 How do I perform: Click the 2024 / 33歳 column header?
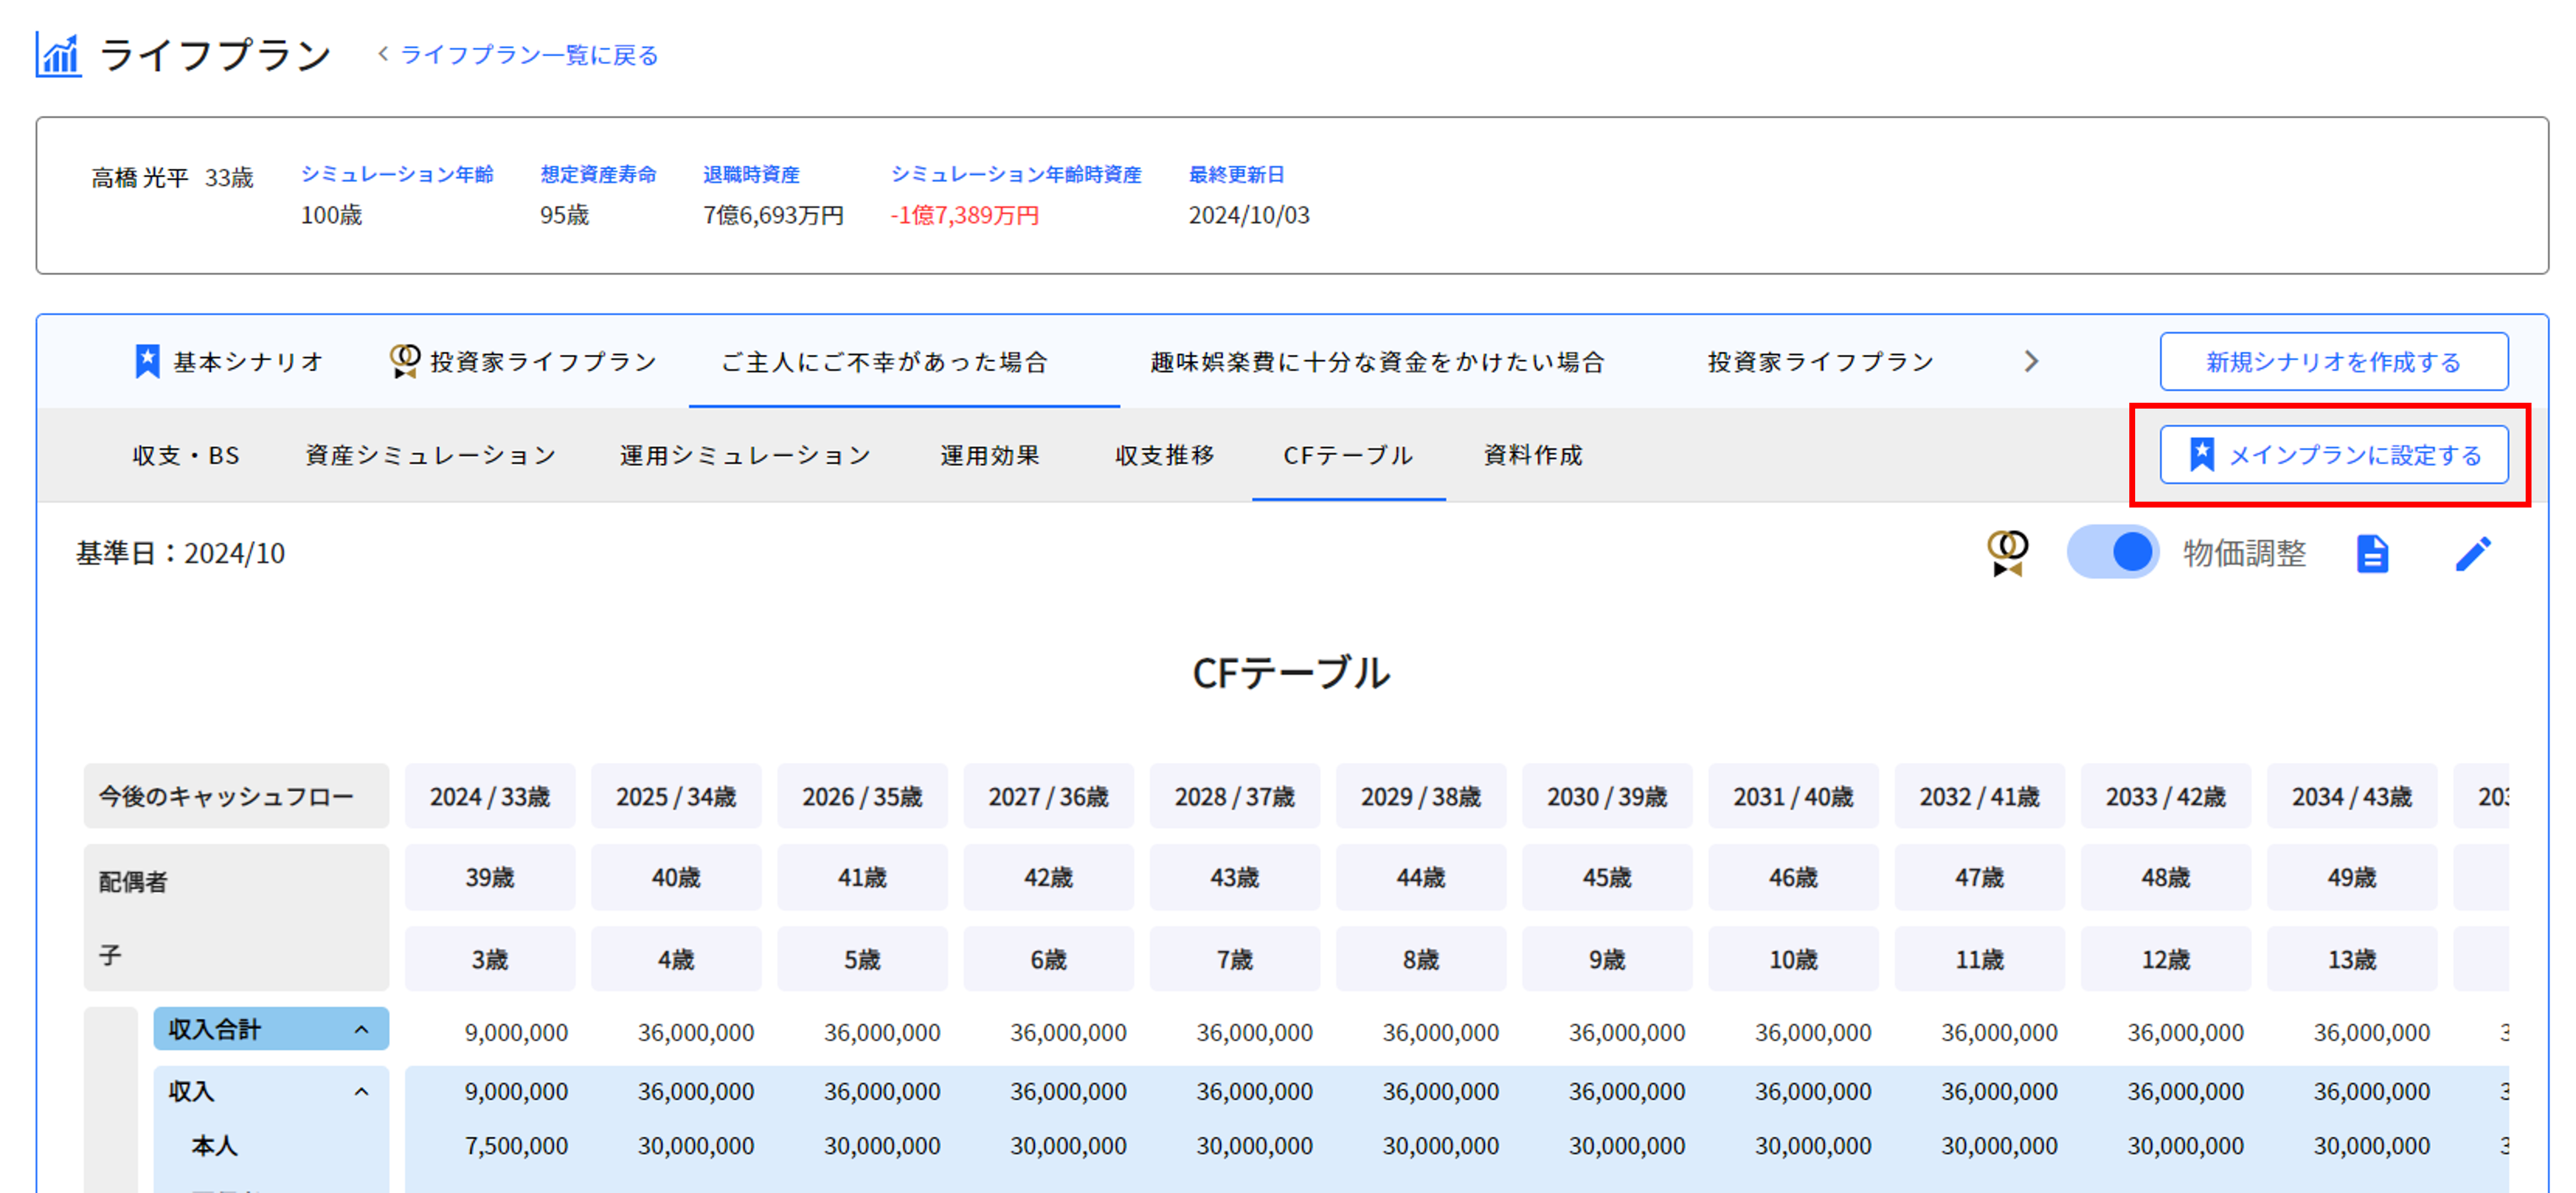(x=489, y=797)
